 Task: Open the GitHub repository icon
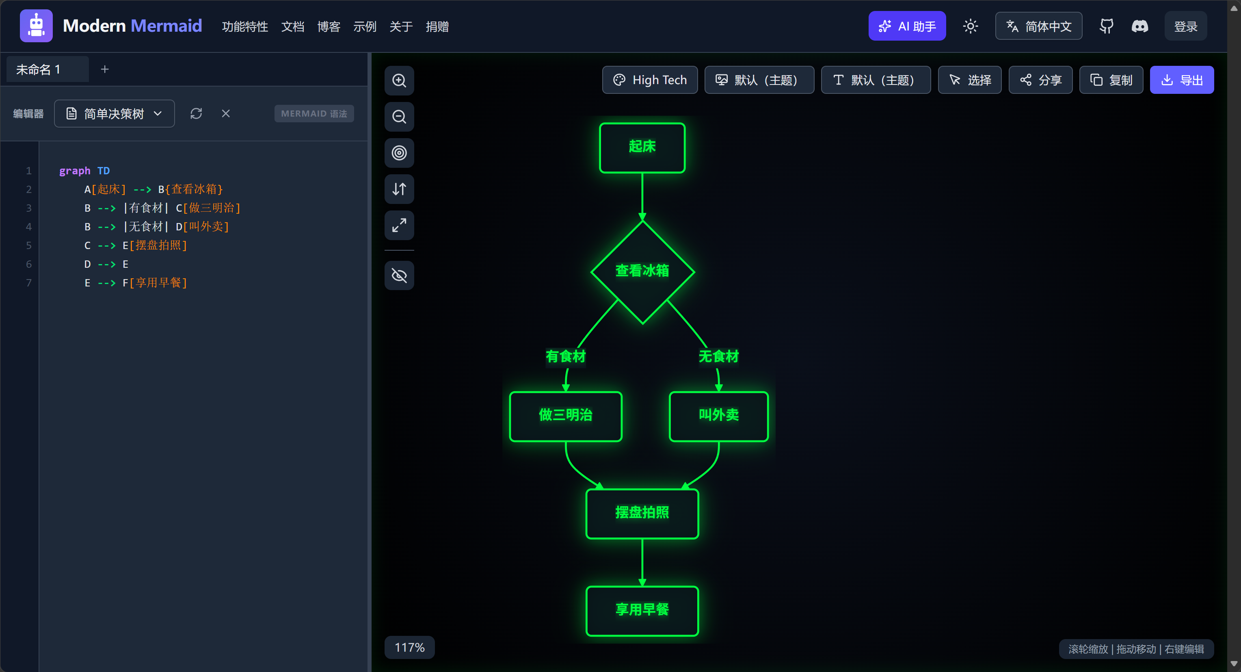click(x=1106, y=26)
